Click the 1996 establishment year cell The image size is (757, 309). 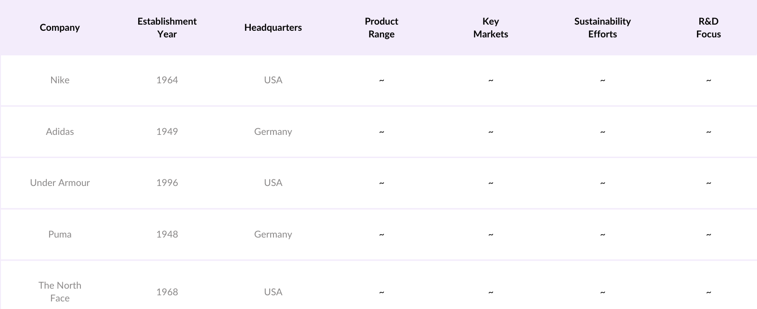coord(167,183)
